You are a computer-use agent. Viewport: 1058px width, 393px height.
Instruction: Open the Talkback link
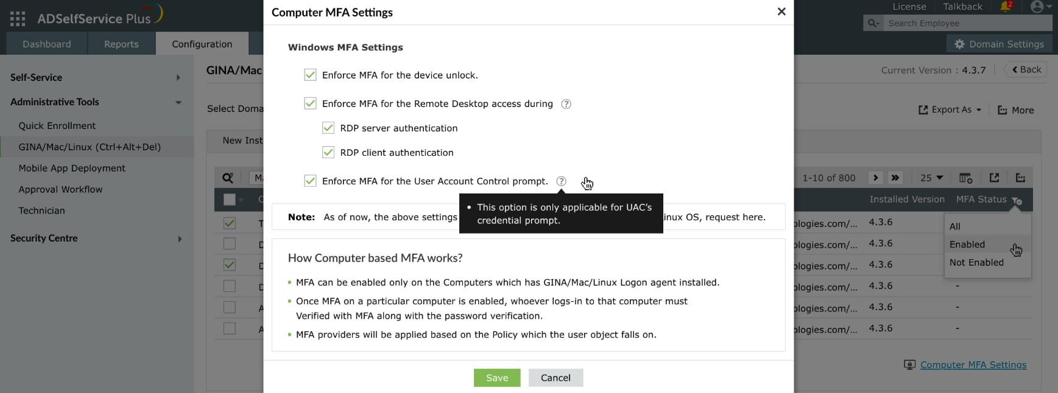click(x=962, y=7)
